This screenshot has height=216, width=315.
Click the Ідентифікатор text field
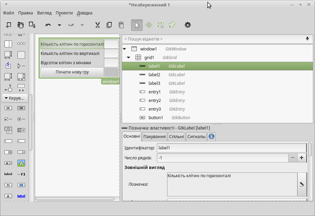[231, 148]
